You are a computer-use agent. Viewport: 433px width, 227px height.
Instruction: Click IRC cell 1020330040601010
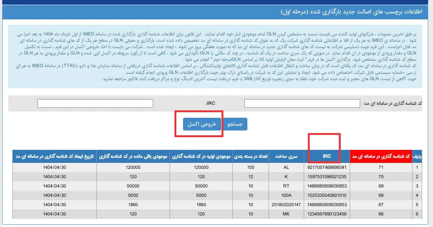327,195
